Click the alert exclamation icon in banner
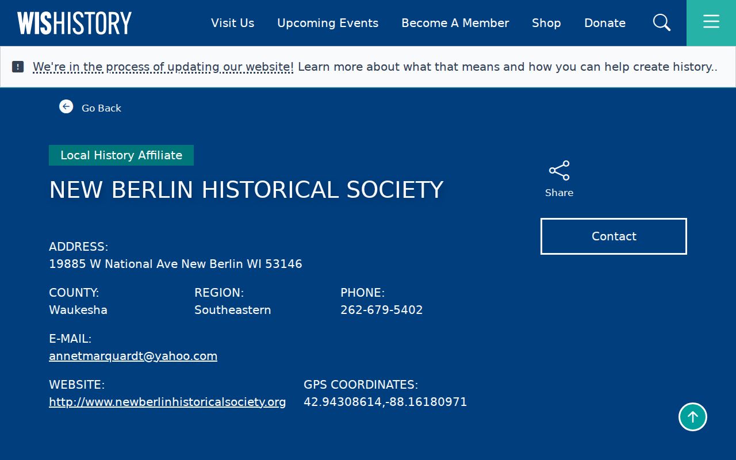This screenshot has width=736, height=460. [18, 67]
